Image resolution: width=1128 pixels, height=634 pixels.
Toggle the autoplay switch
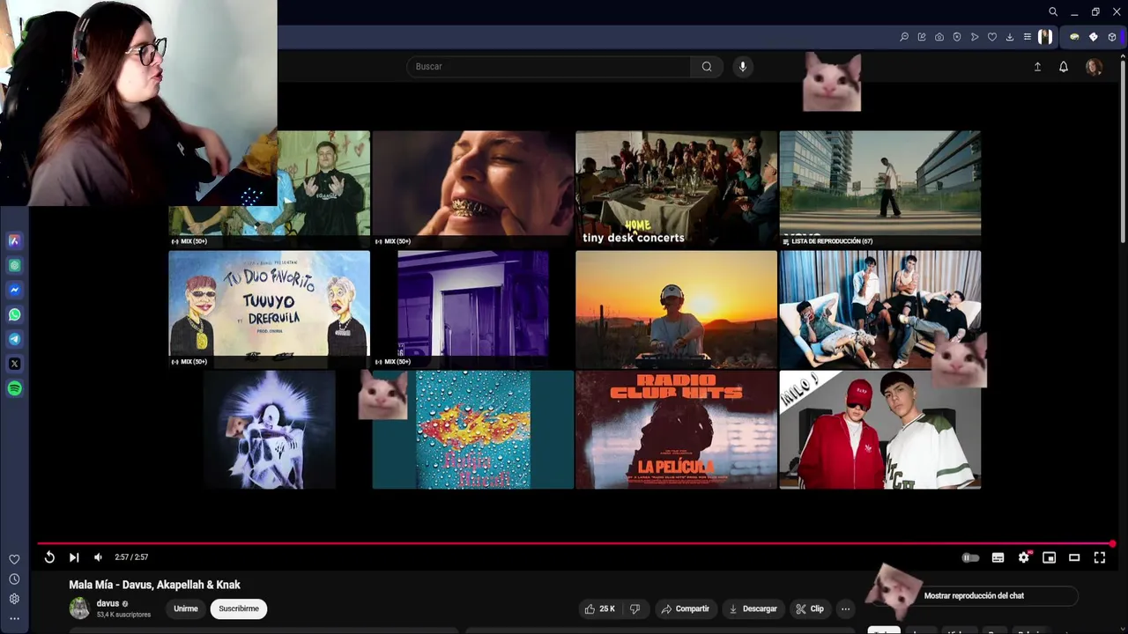tap(970, 557)
